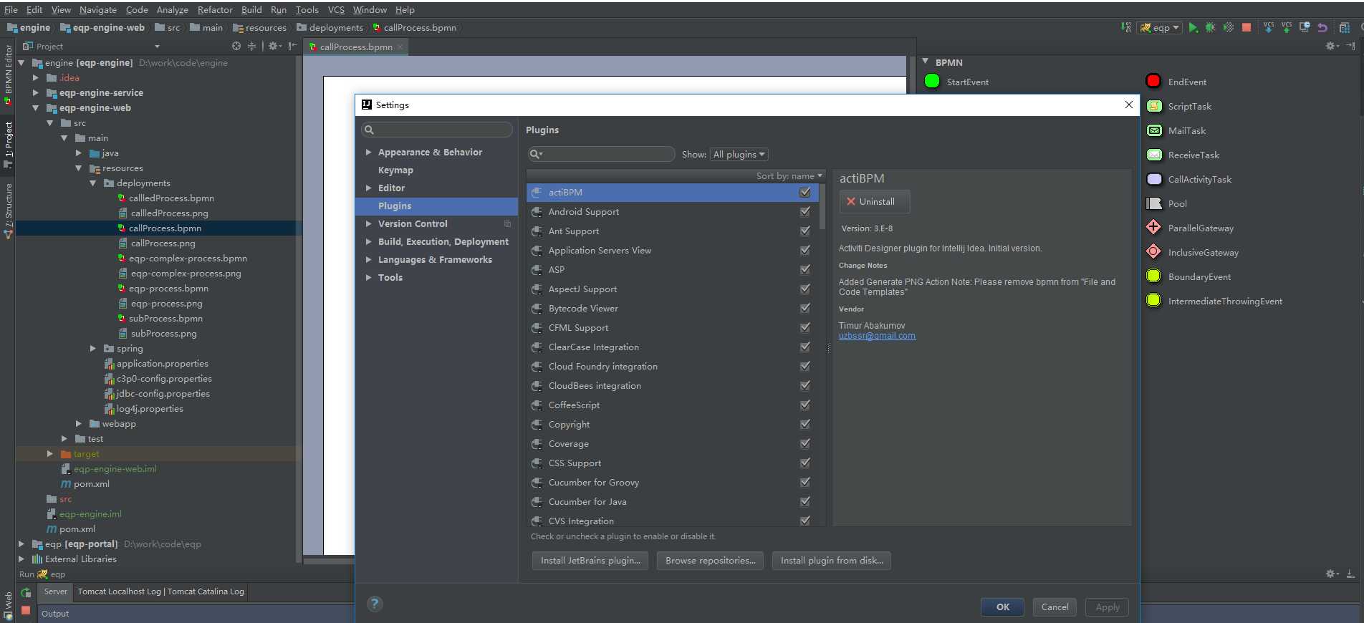Click the Make Project build icon
Viewport: 1364px width, 623px height.
[1126, 27]
